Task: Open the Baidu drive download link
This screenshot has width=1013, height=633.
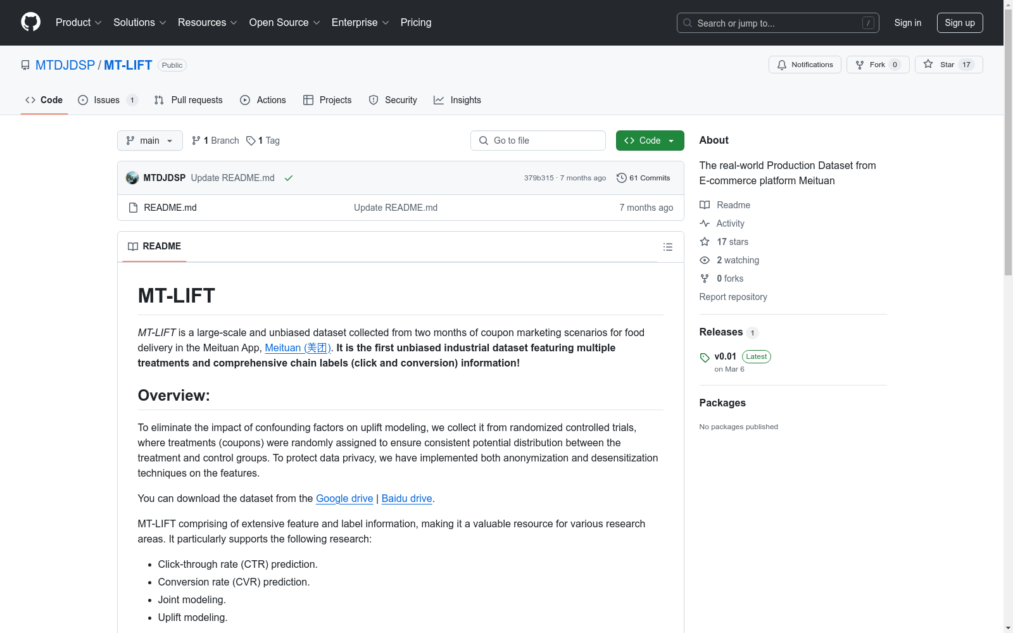Action: (x=406, y=498)
